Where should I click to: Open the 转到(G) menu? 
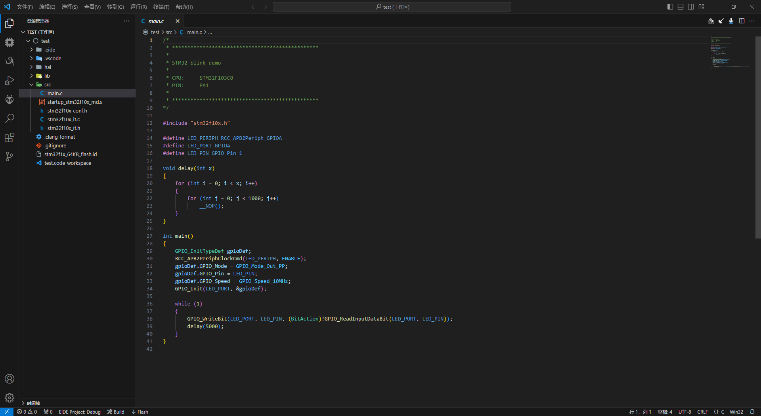pos(115,7)
